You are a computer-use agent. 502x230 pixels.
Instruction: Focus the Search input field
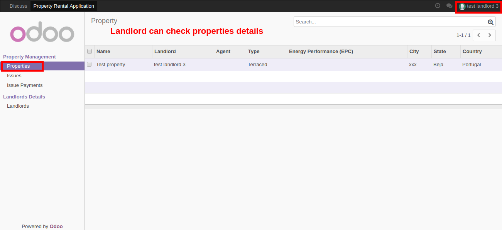(390, 22)
